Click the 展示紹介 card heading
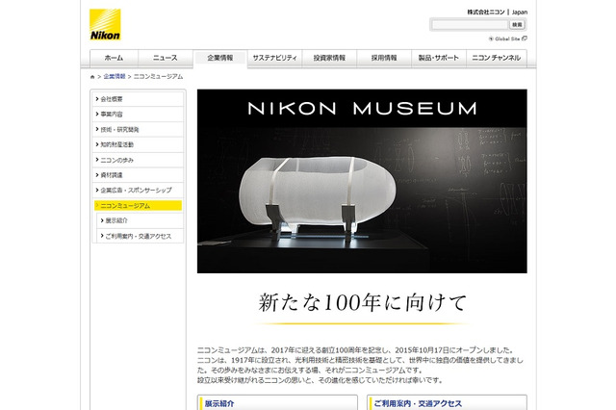This screenshot has width=616, height=410. pos(219,403)
